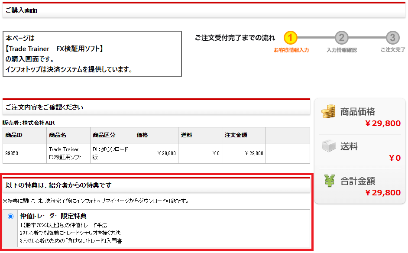Select the 仲値トレーダー限定特典 radio button
Image resolution: width=408 pixels, height=253 pixels.
tap(11, 217)
